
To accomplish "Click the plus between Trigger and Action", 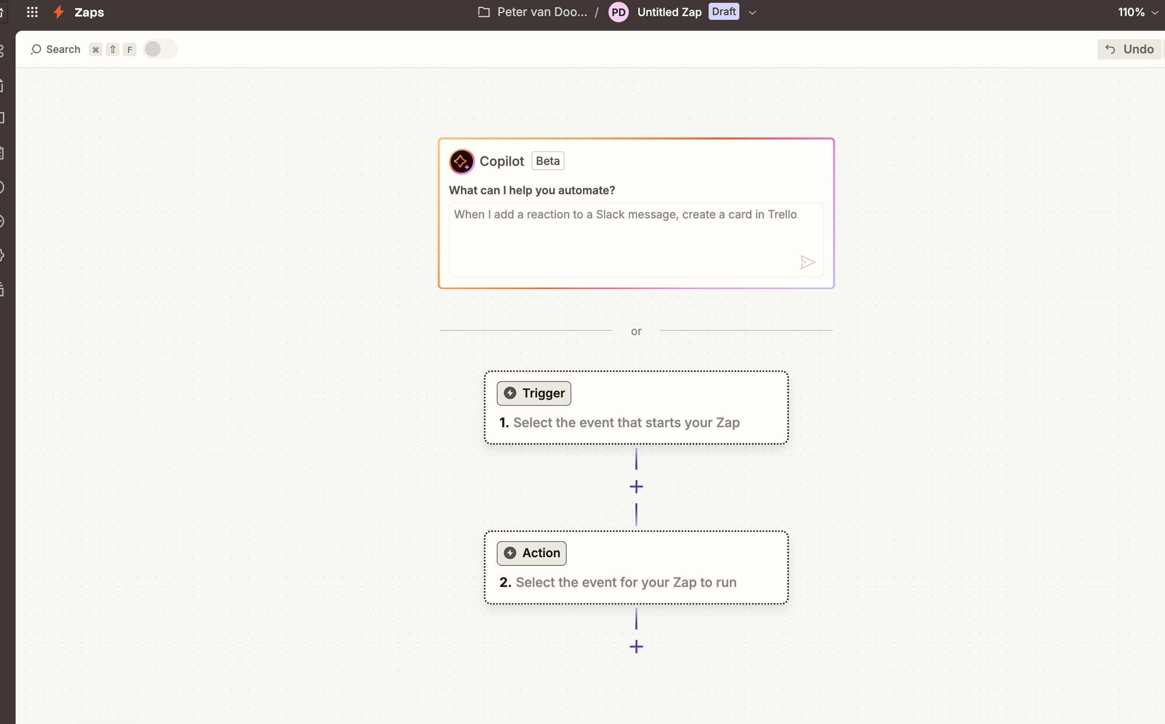I will click(x=636, y=486).
